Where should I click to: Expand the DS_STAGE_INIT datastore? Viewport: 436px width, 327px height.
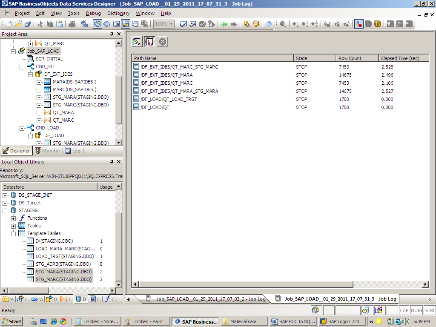click(x=5, y=195)
